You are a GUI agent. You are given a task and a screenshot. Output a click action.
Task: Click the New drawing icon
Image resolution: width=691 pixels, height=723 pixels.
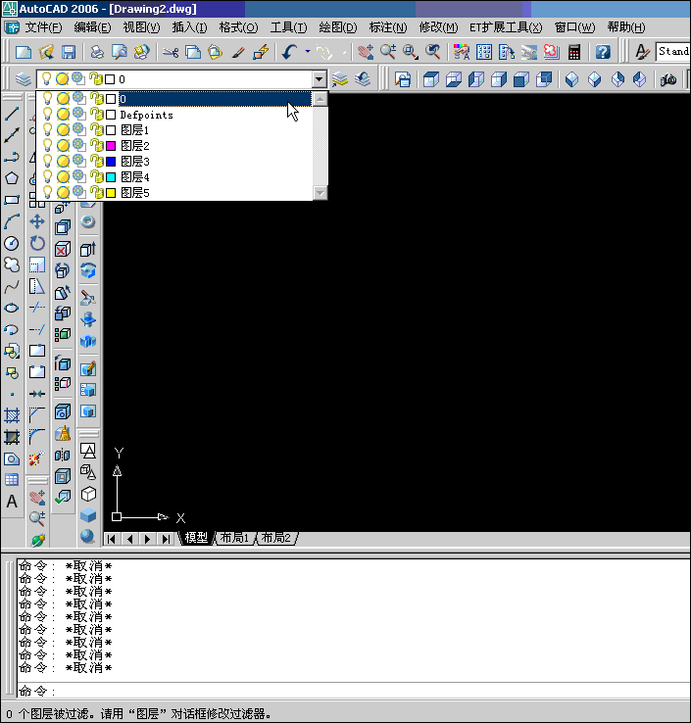pos(24,52)
